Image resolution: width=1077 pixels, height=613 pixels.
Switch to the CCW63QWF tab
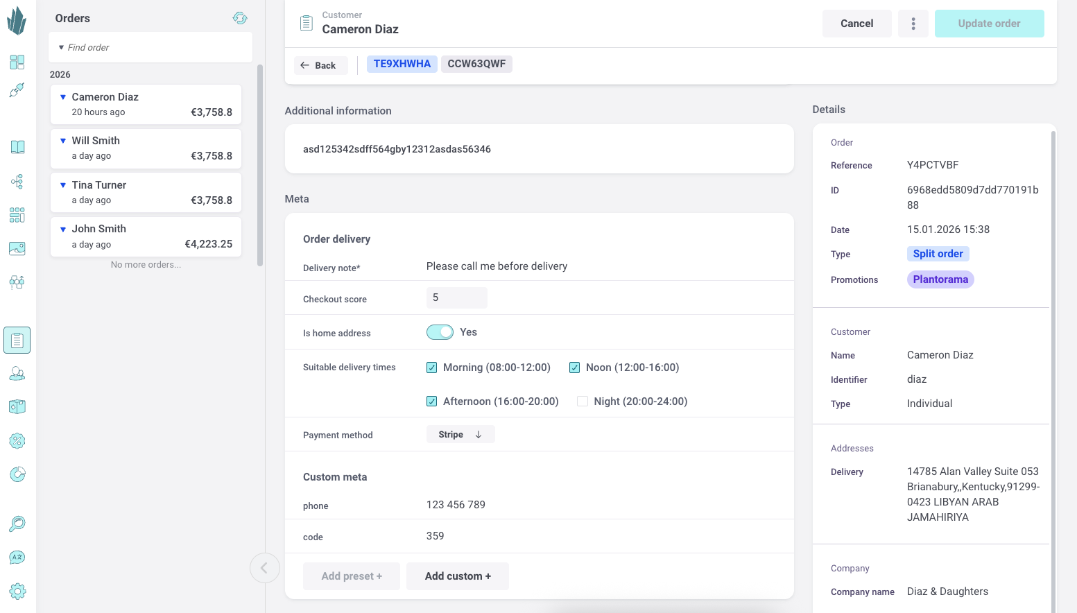click(476, 64)
